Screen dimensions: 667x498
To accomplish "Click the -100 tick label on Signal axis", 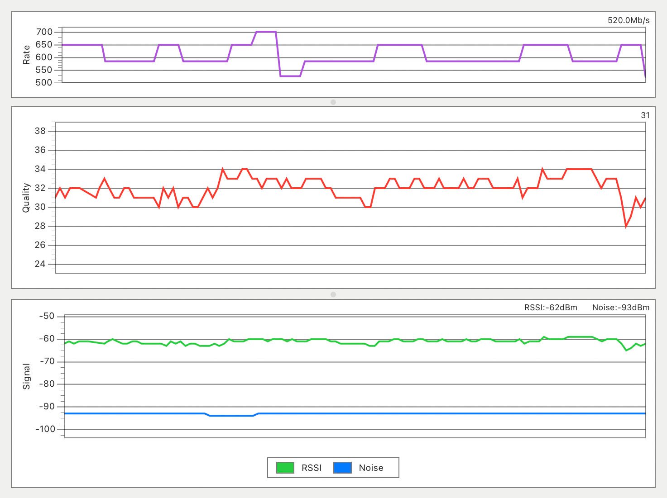I will 45,429.
